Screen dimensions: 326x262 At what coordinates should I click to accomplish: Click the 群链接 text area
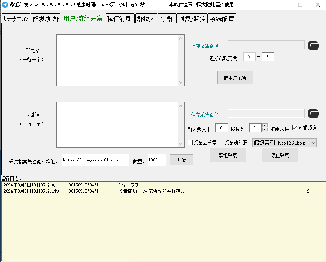click(x=117, y=60)
